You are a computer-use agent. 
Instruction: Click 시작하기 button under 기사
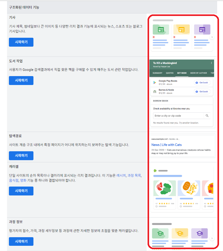21,42
